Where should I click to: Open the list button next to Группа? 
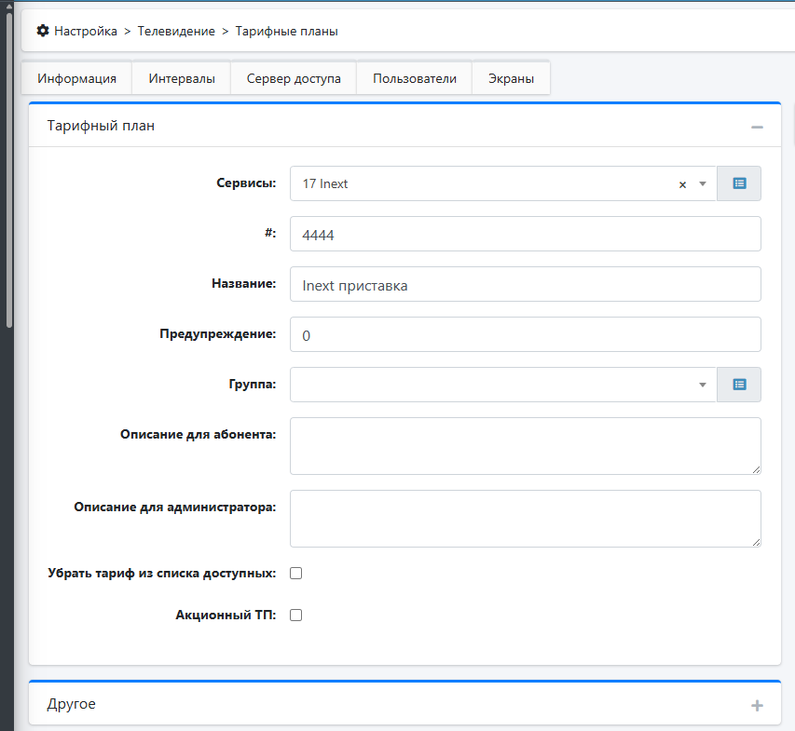point(739,385)
